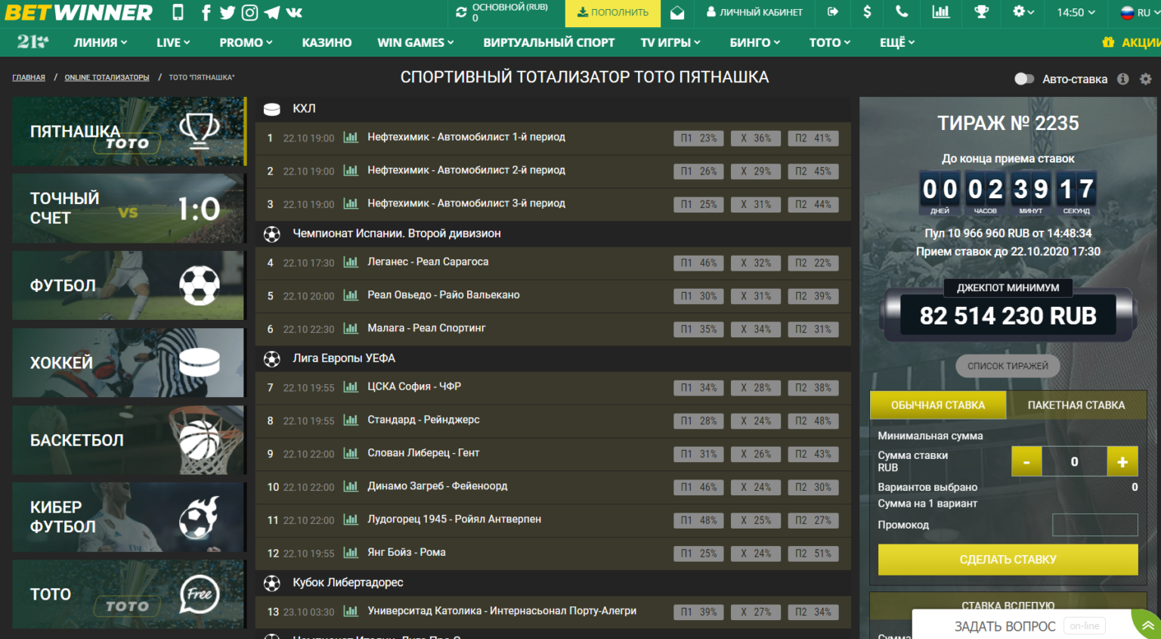The width and height of the screenshot is (1161, 639).
Task: Switch to ОБЫЧНАЯ СТАВКА tab
Action: click(938, 405)
